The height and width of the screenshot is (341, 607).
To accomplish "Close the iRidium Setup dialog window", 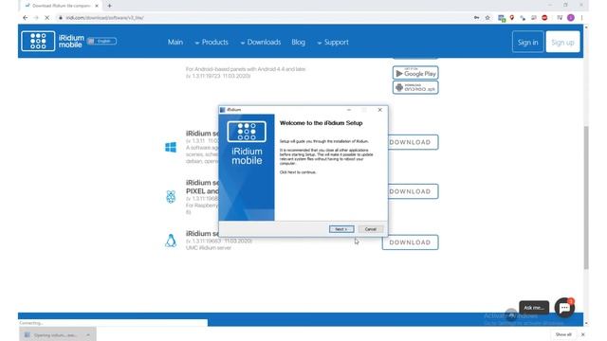I will click(x=379, y=110).
